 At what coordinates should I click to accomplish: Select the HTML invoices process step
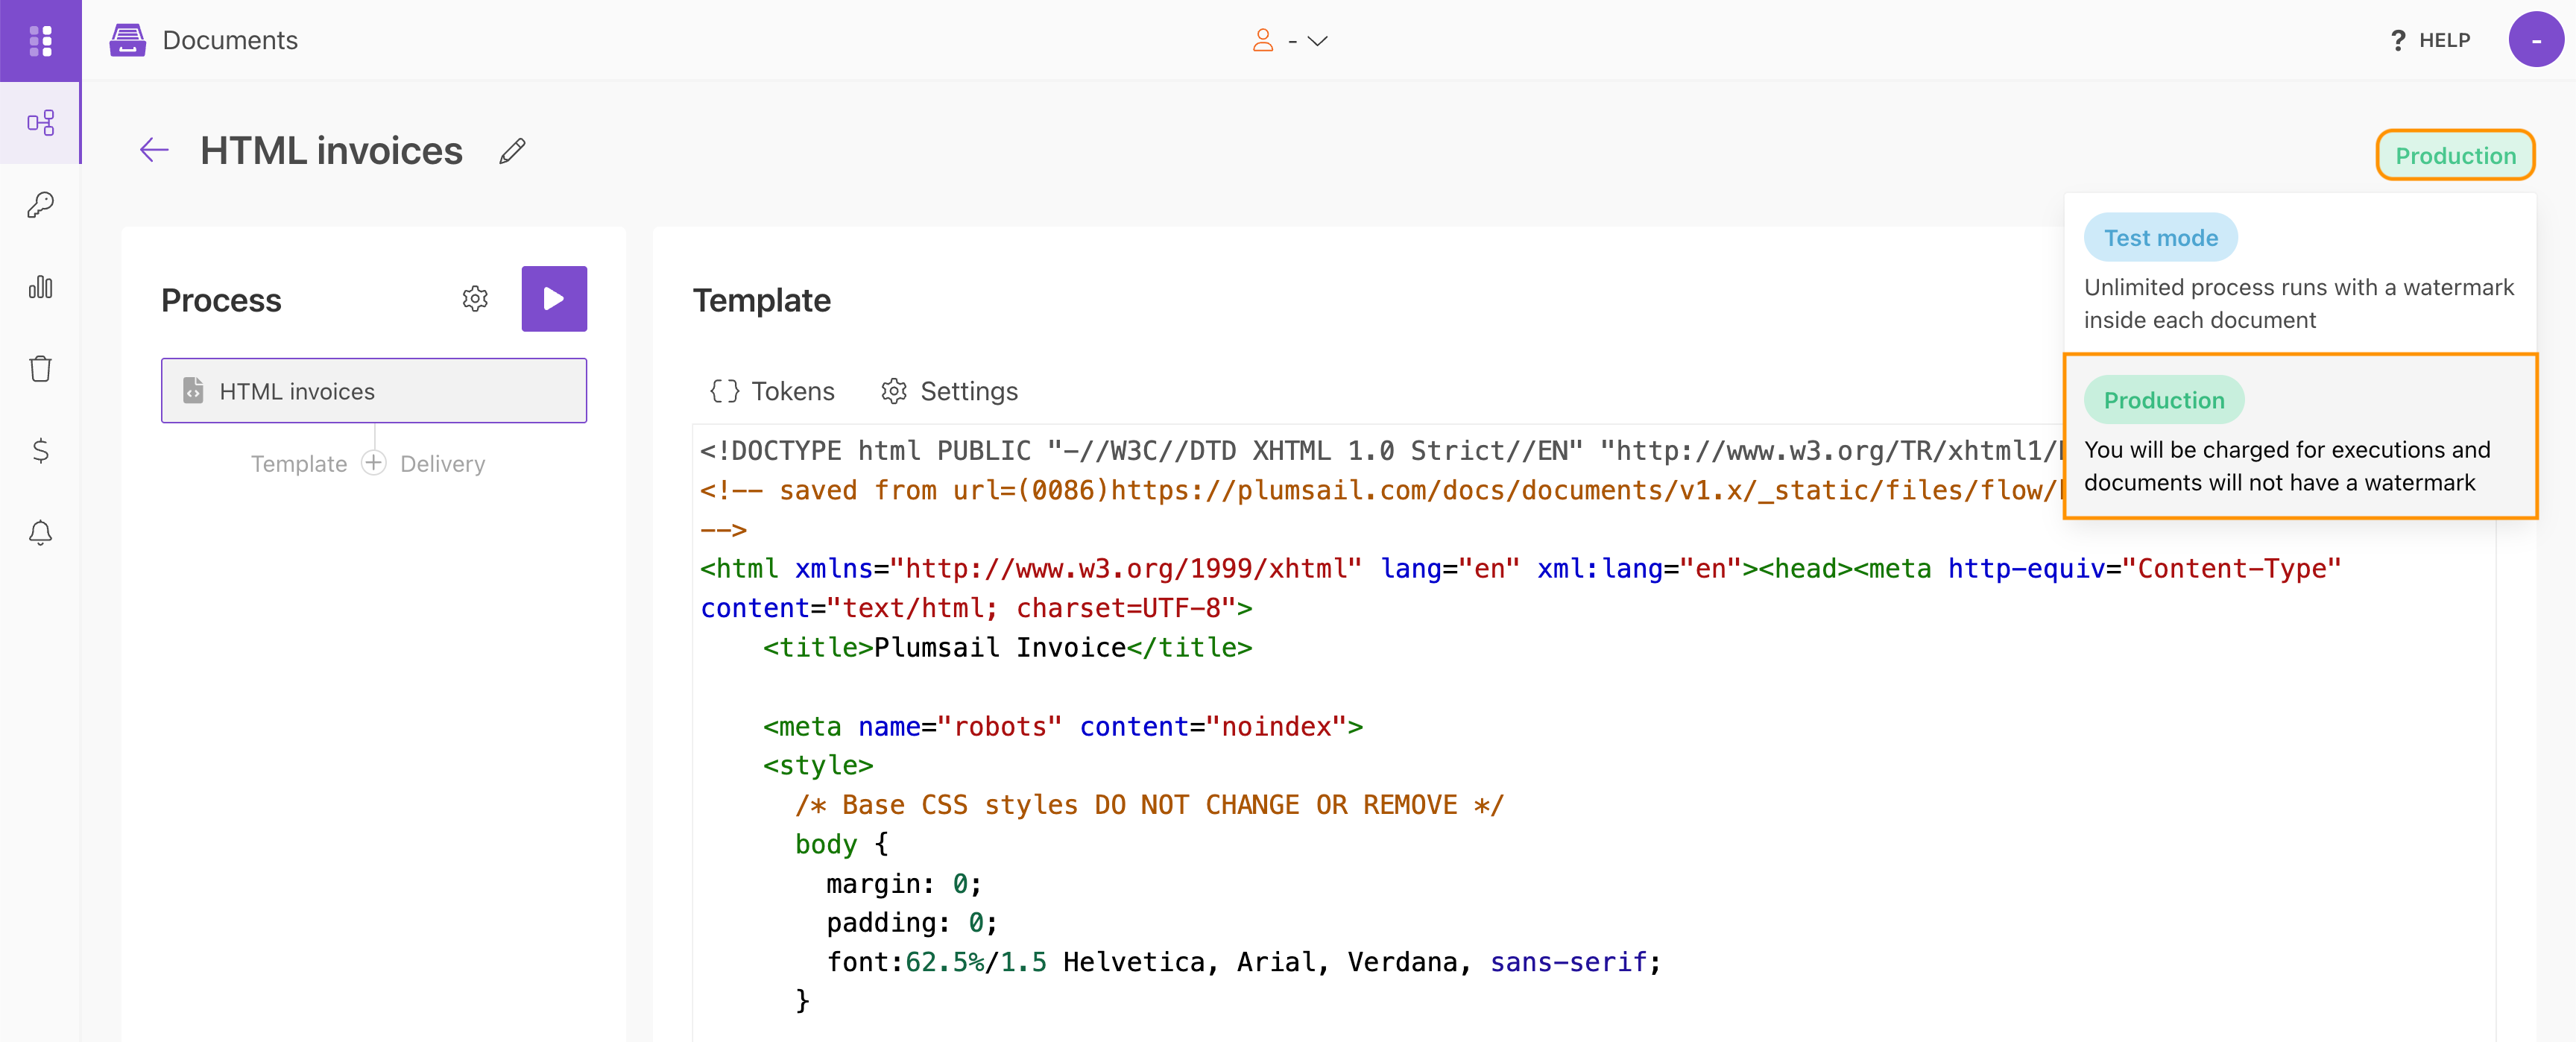(374, 391)
